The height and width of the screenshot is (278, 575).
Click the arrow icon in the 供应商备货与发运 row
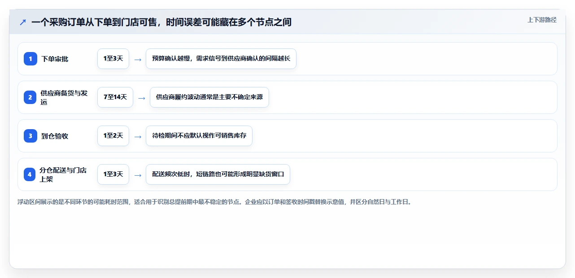[142, 98]
